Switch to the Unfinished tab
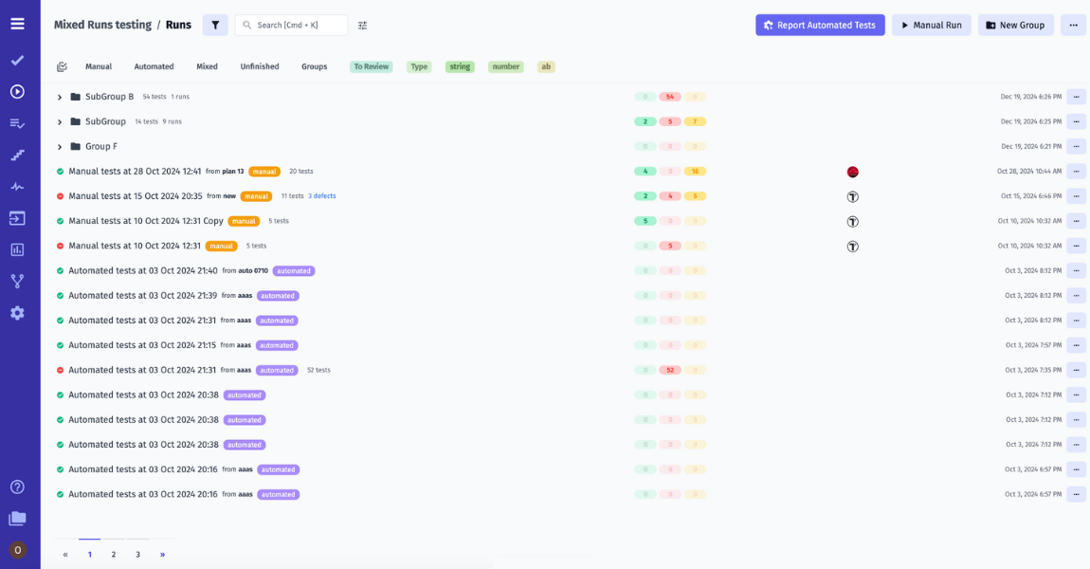 point(259,67)
